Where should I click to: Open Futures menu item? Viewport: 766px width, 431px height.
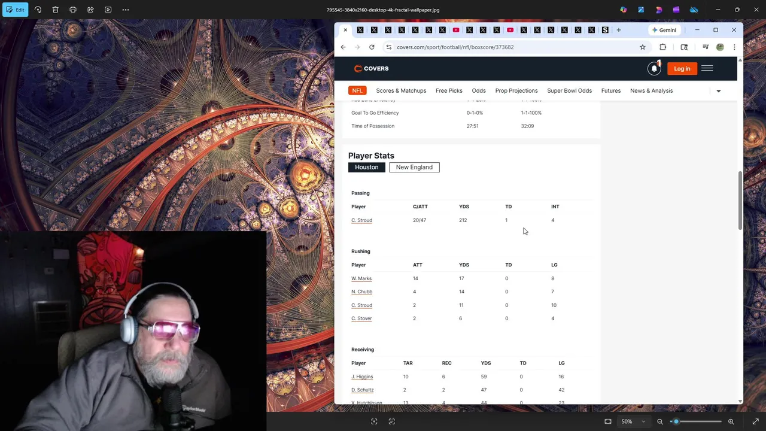pos(611,90)
